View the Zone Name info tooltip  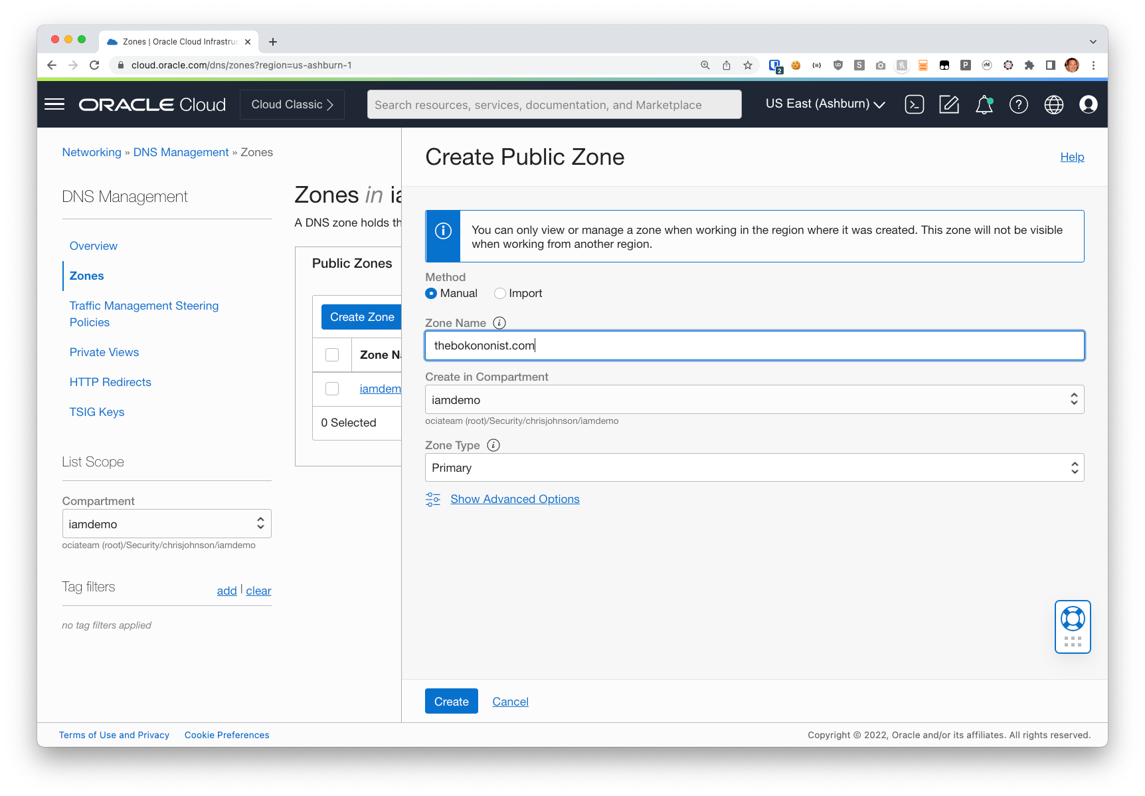coord(499,322)
